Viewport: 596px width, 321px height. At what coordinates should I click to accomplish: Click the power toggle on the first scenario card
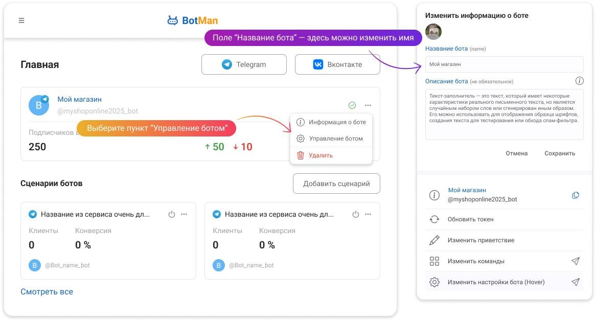point(172,214)
